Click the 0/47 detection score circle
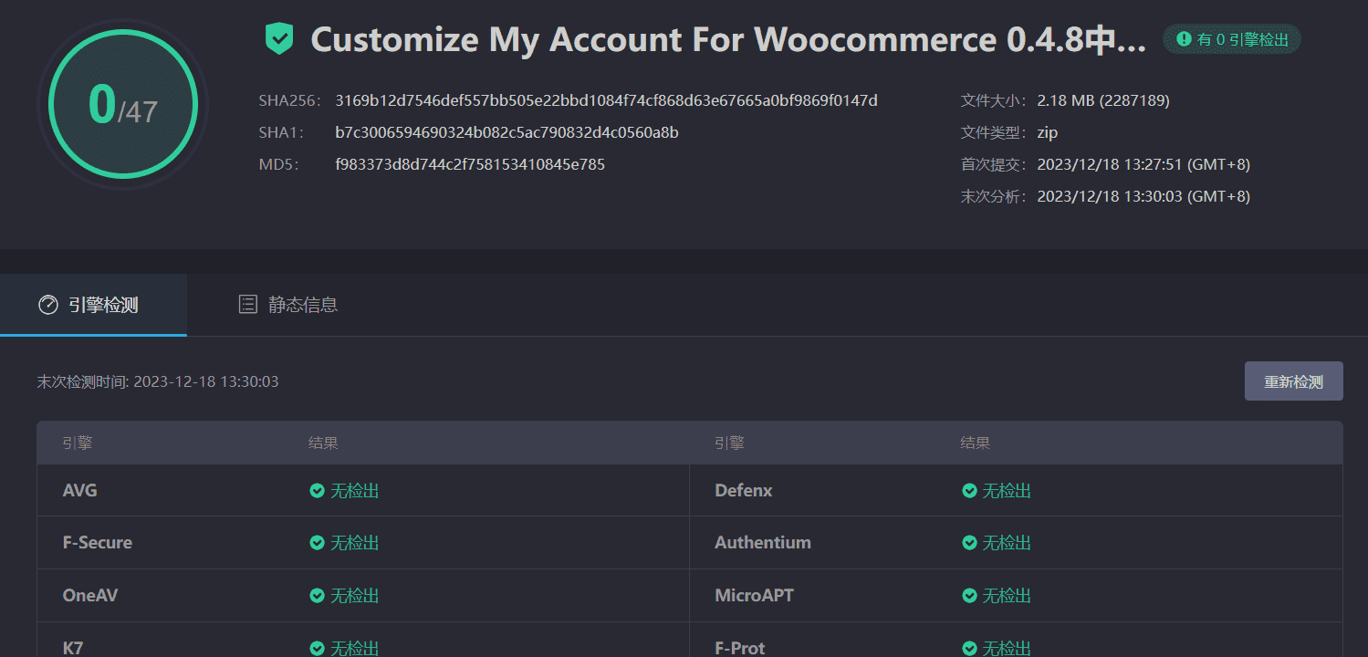The image size is (1368, 657). coord(123,104)
